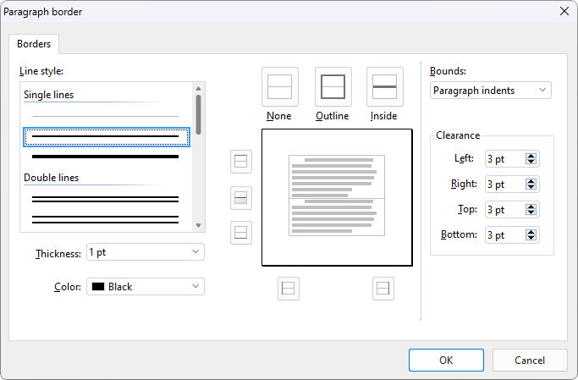Click the line style list scrollbar down arrow
578x380 pixels.
point(199,225)
